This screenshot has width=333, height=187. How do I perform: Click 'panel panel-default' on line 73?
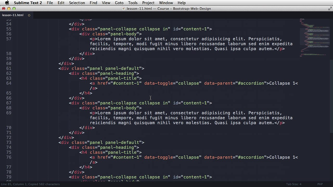(x=114, y=143)
